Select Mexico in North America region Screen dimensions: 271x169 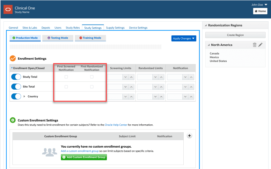tap(214, 57)
